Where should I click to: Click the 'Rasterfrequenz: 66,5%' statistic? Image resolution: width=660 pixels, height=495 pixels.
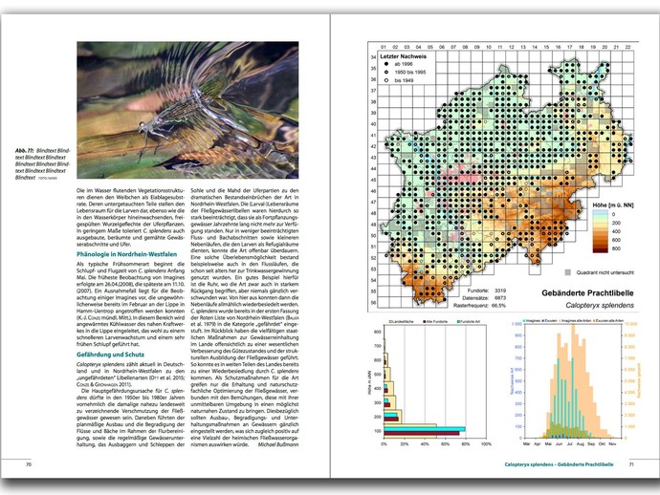(x=480, y=306)
